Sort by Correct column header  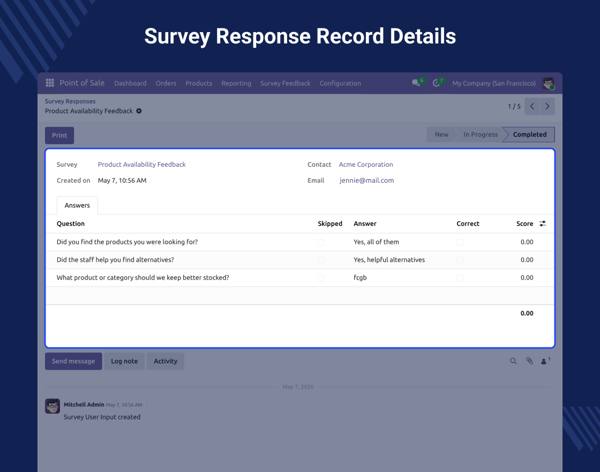pyautogui.click(x=468, y=223)
